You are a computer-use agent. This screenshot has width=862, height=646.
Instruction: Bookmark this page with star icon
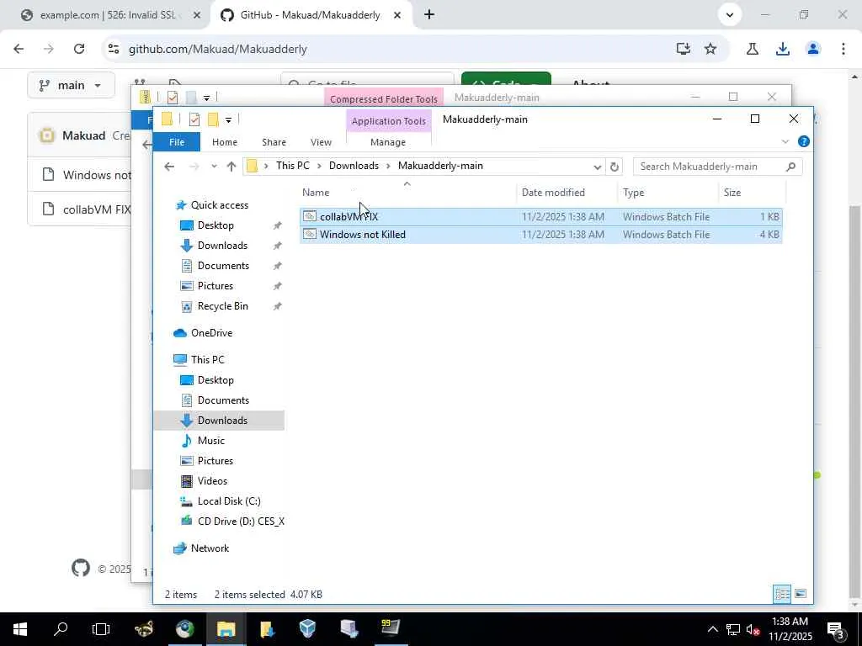(710, 49)
